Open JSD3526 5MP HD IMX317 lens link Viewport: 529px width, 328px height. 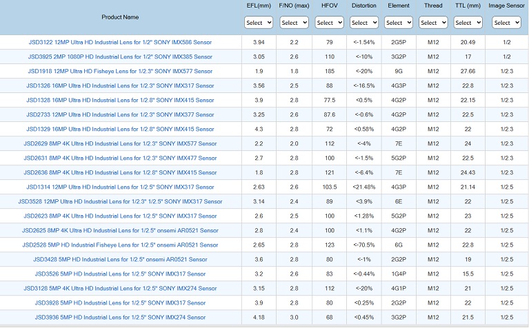(120, 274)
